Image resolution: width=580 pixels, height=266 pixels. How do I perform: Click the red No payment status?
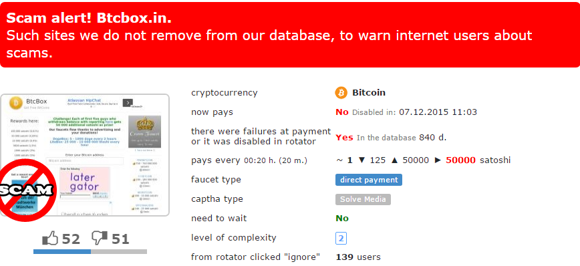coord(342,112)
